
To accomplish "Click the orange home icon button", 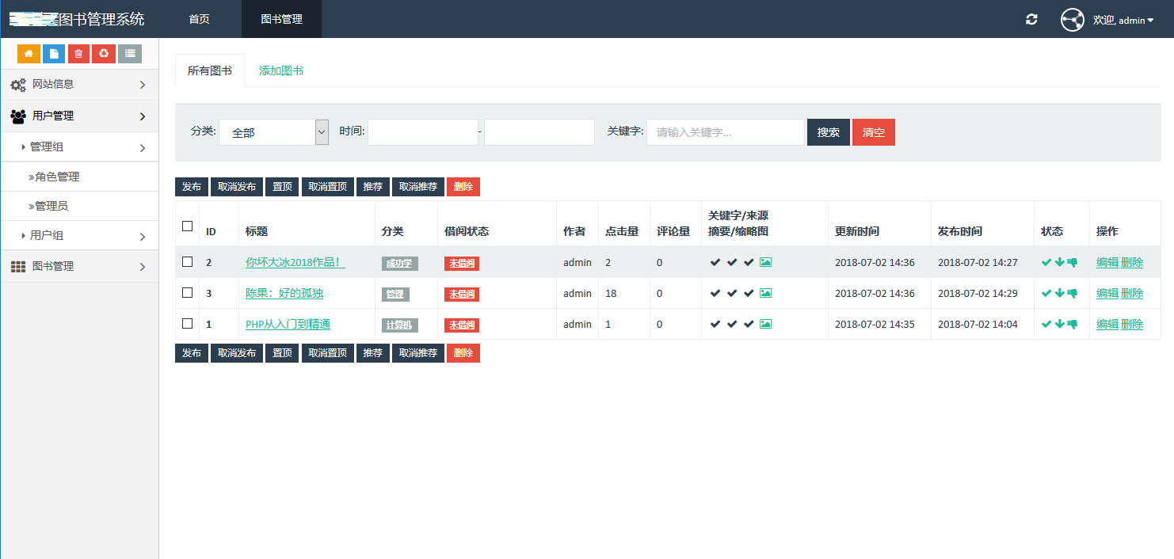I will coord(29,54).
